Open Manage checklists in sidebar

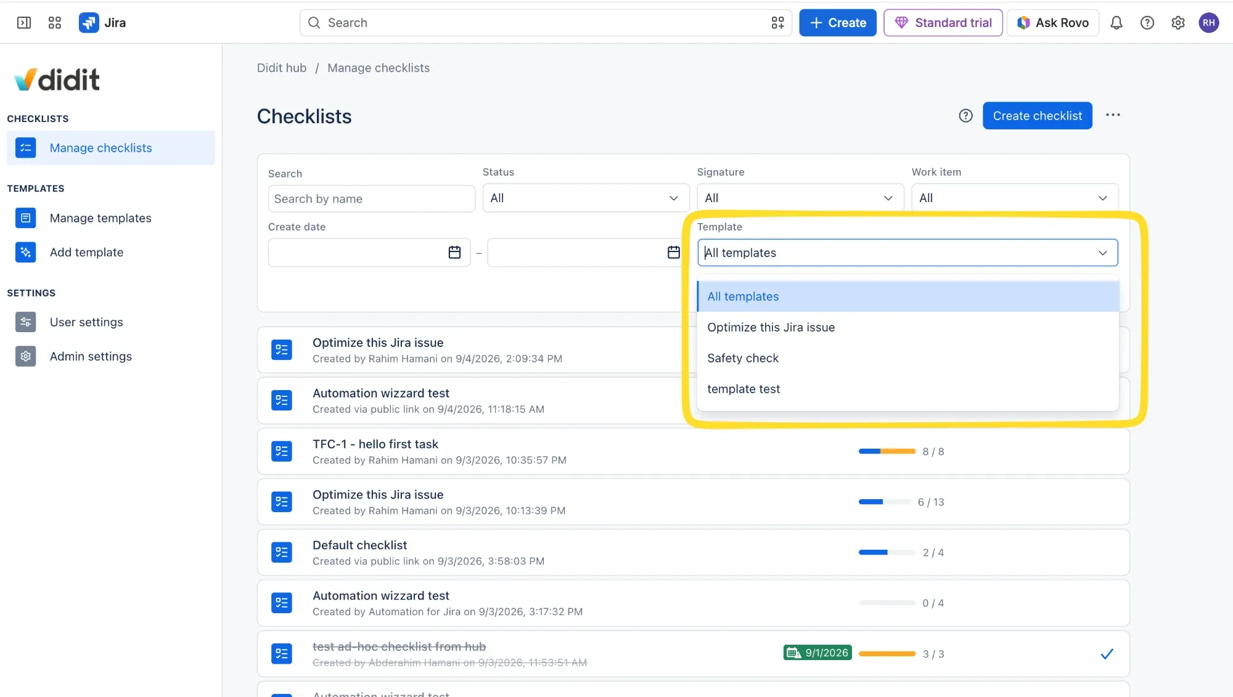coord(111,148)
